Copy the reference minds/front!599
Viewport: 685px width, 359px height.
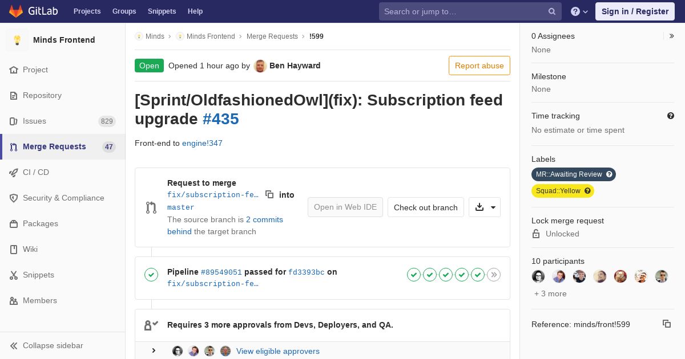tap(666, 324)
